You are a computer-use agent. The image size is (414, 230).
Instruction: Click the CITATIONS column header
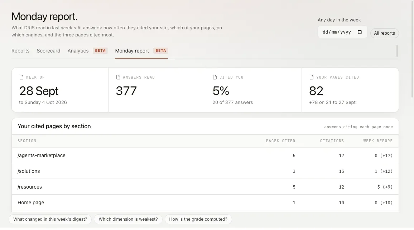[332, 141]
